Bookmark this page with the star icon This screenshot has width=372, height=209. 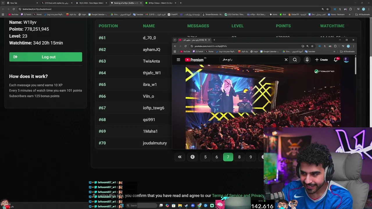coord(328,9)
